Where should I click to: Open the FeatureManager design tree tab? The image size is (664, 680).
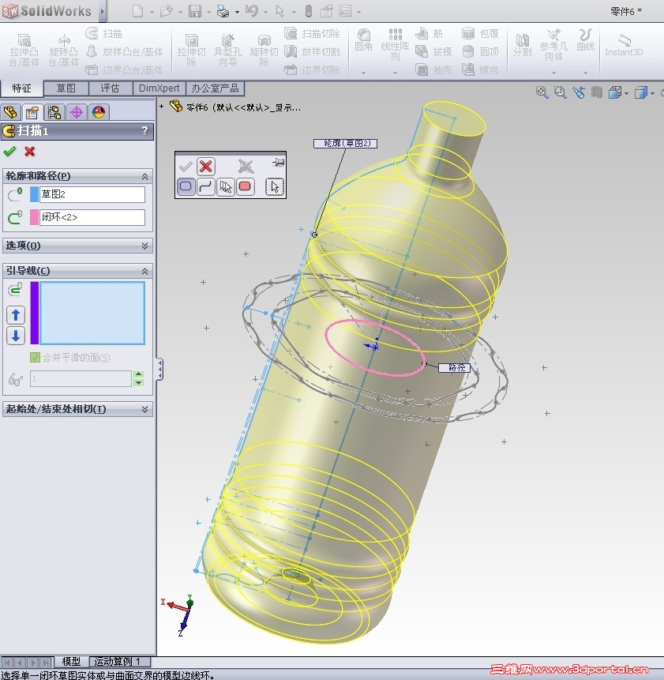pyautogui.click(x=10, y=112)
